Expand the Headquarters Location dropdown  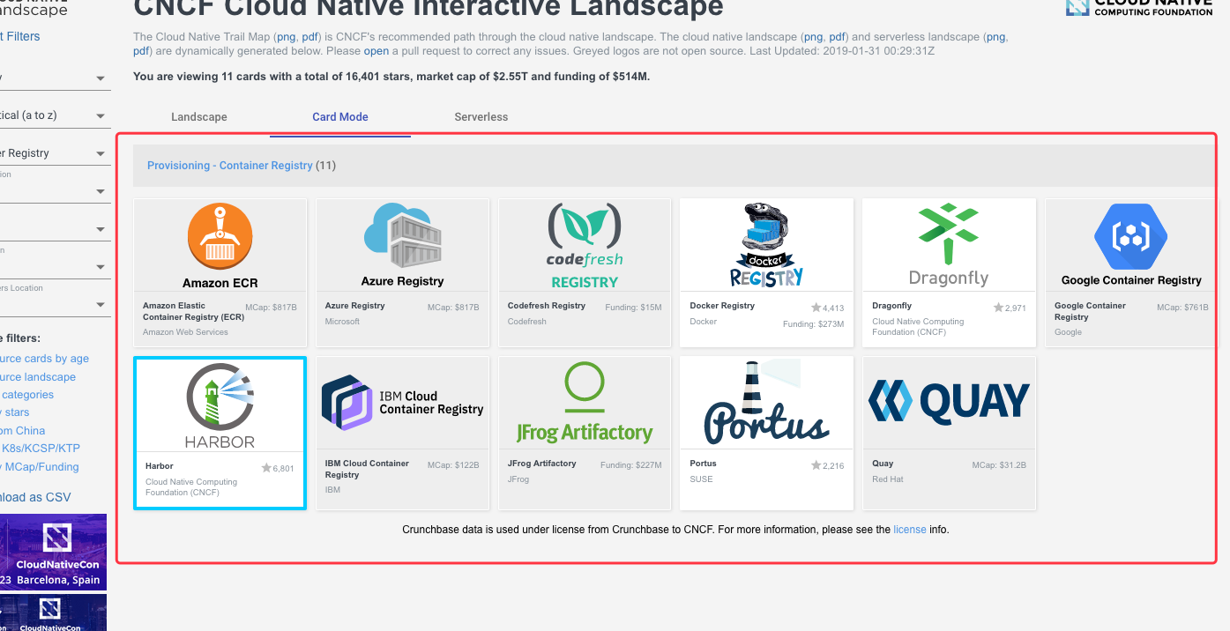53,304
